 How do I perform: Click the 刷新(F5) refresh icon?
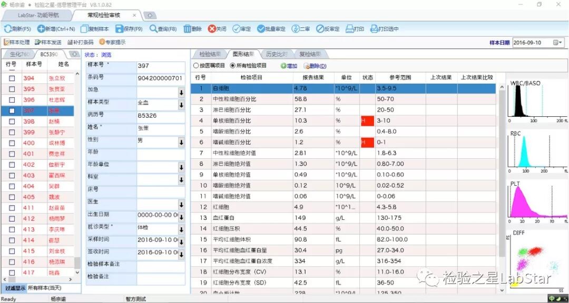coord(7,29)
